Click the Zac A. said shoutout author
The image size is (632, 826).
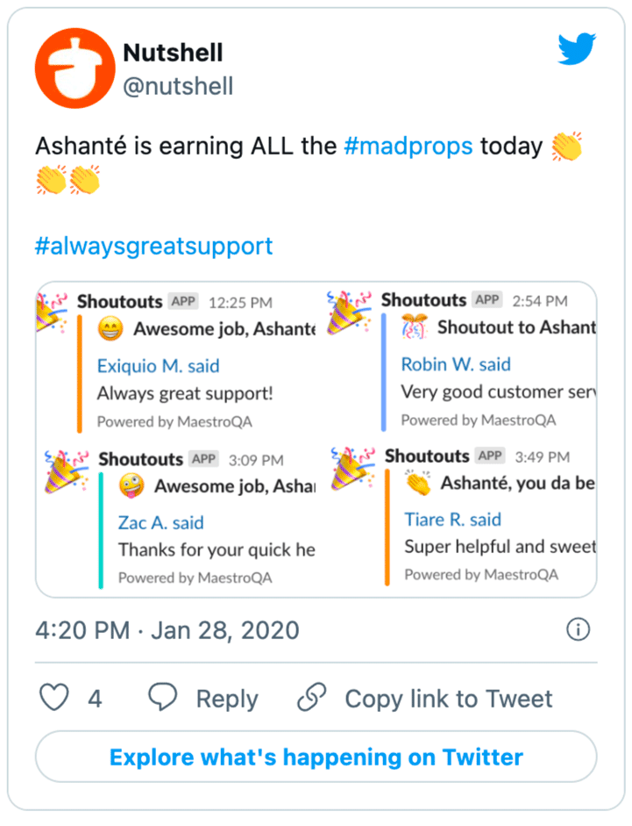click(160, 523)
